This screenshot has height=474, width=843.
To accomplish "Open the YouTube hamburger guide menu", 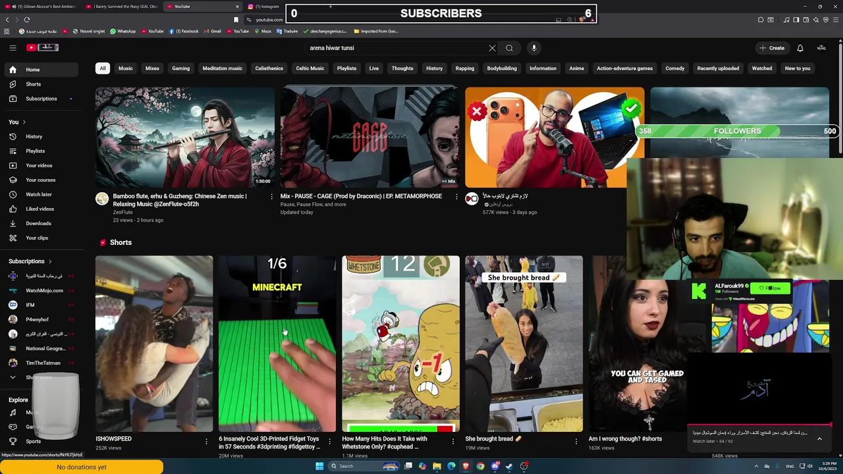I will 13,47.
